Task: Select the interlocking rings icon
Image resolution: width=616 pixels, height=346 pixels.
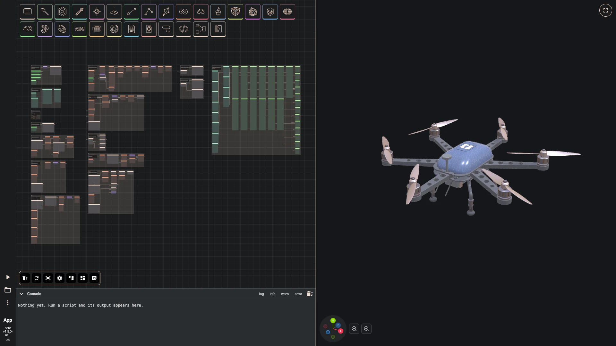Action: (287, 12)
